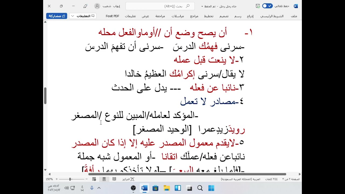Switch to Print Layout view icon

[104, 179]
